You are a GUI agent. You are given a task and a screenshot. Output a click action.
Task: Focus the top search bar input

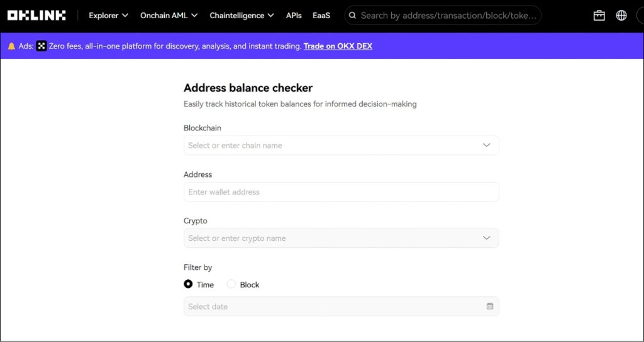coord(448,15)
